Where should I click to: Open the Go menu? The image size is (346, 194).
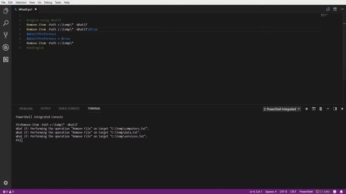39,2
